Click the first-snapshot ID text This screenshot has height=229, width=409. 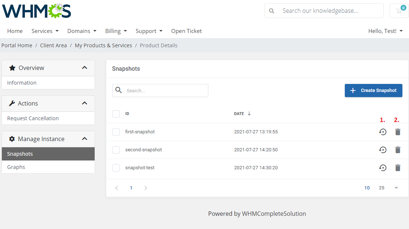pyautogui.click(x=140, y=132)
